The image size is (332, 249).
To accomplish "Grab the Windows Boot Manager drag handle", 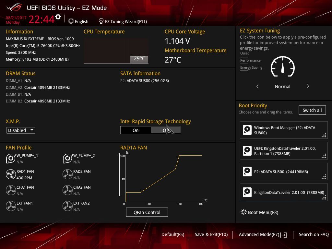I will tap(324, 135).
